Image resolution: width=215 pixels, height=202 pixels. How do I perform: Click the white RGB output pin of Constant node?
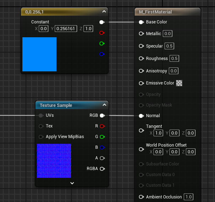tap(102, 22)
